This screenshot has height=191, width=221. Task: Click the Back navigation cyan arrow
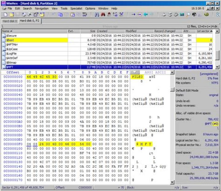(146, 14)
